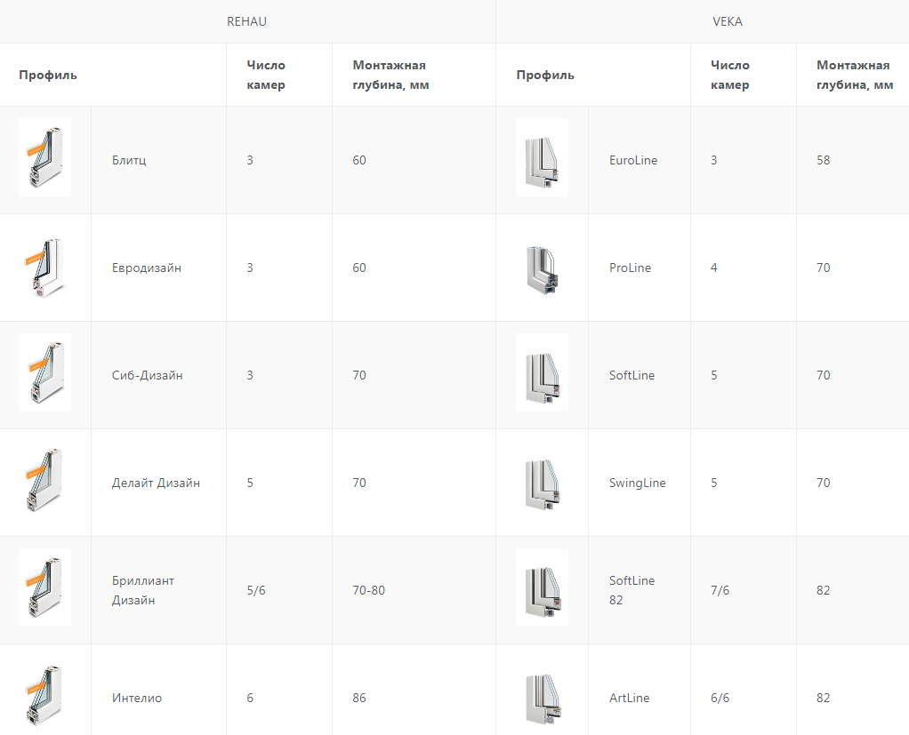Select the Евродизайн profile name
This screenshot has height=735, width=909.
[147, 268]
